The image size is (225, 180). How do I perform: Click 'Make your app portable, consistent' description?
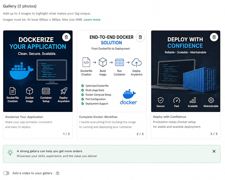click(x=29, y=122)
